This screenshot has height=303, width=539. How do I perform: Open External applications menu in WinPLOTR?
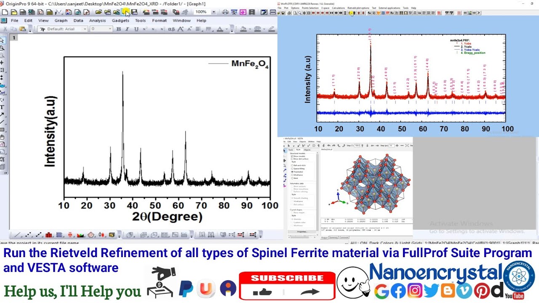pyautogui.click(x=389, y=8)
